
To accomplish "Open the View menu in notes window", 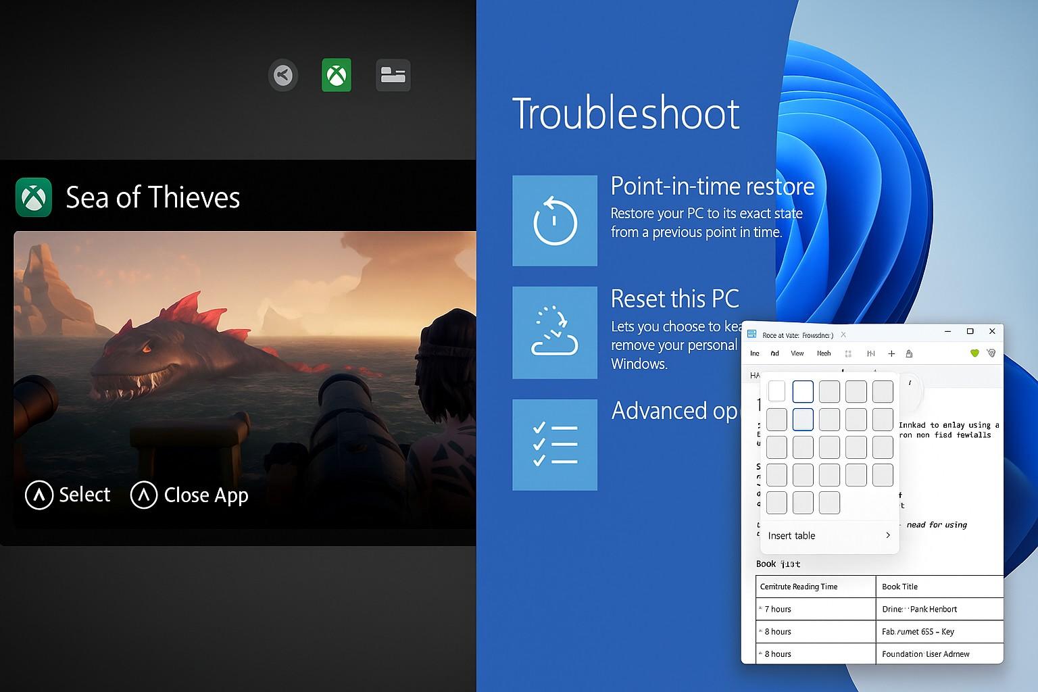I will point(797,353).
